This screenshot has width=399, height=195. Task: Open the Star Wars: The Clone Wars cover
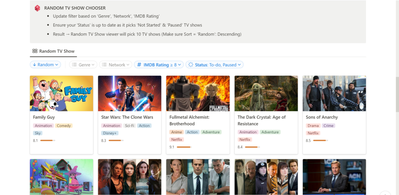(130, 93)
